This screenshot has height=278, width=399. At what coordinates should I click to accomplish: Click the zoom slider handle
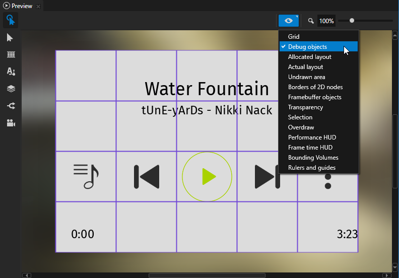pos(352,21)
